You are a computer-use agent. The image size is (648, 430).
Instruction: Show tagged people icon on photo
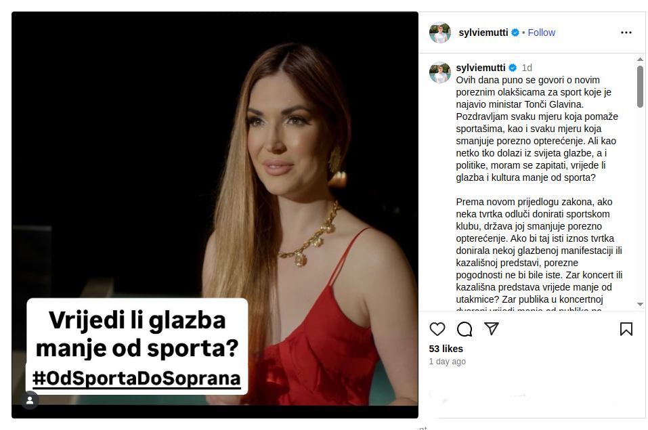point(30,400)
